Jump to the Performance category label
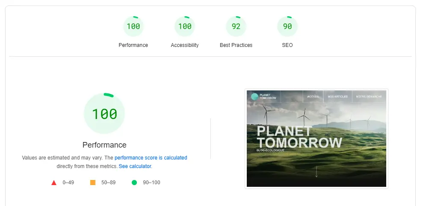This screenshot has height=206, width=423. (133, 45)
